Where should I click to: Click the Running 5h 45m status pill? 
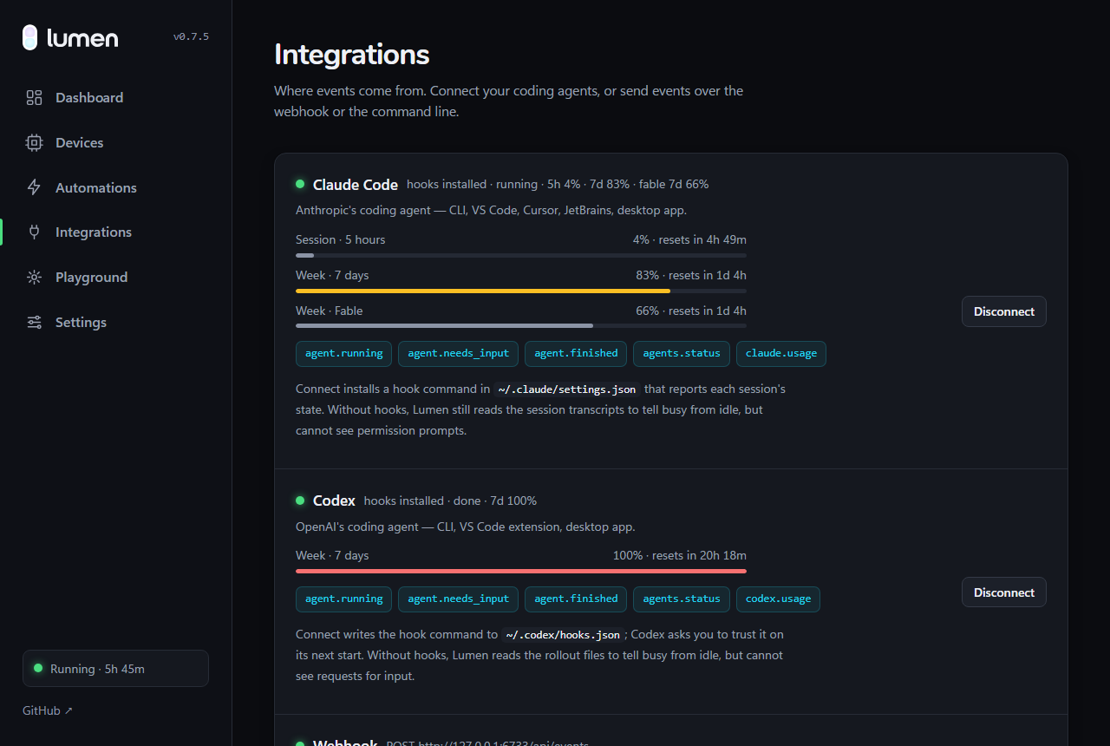coord(115,668)
